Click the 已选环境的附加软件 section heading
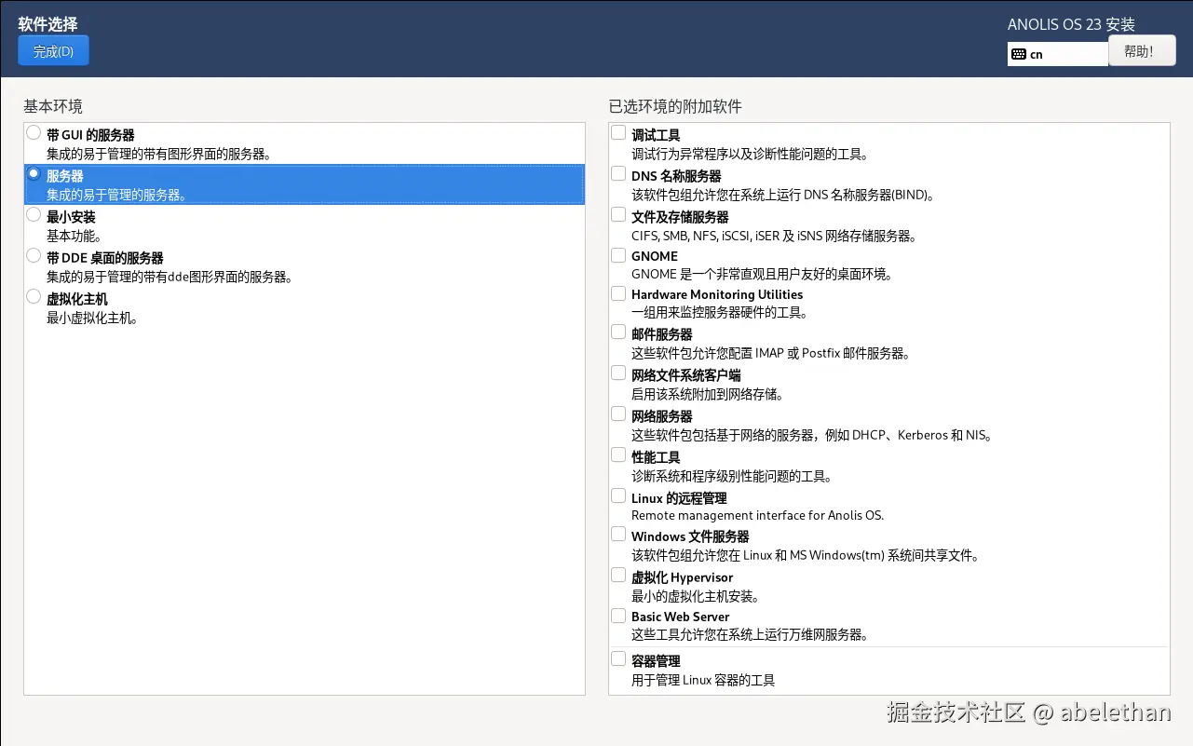 [675, 106]
